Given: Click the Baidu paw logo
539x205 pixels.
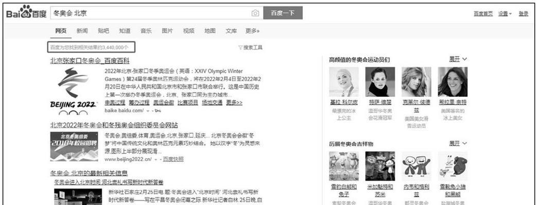Looking at the screenshot, I should 26,13.
